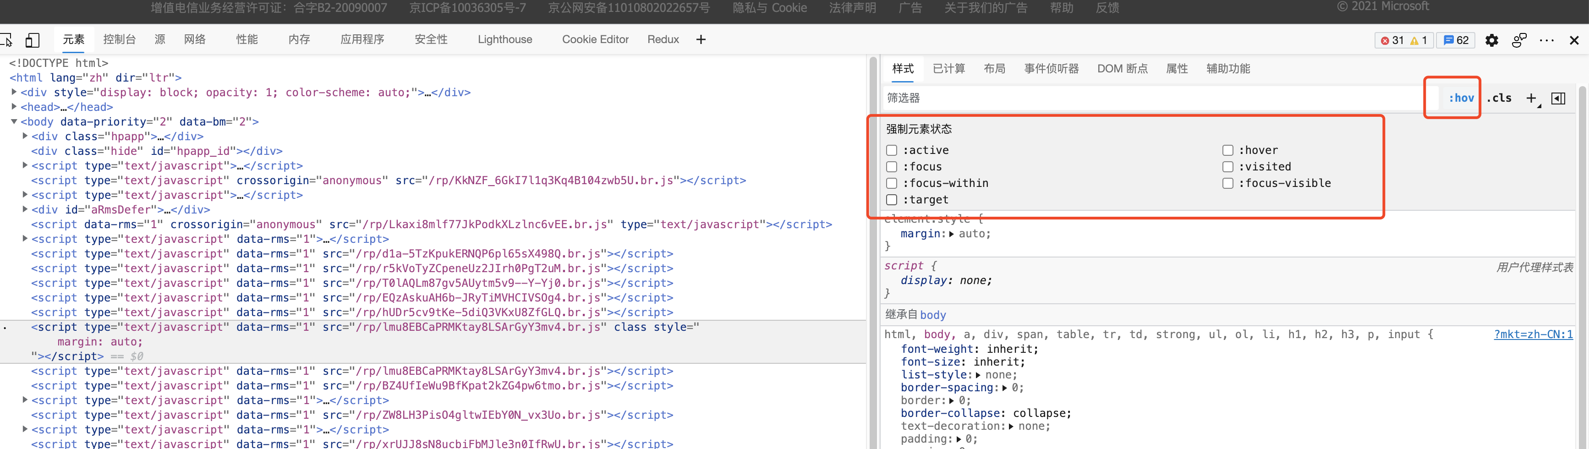Open the three-dot customize menu
Viewport: 1589px width, 449px height.
click(x=1546, y=40)
